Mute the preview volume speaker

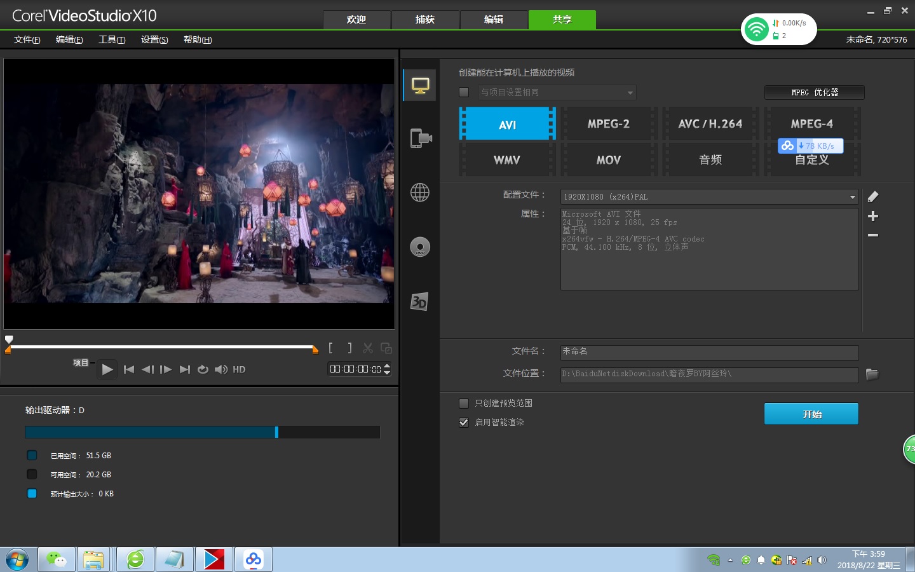220,369
